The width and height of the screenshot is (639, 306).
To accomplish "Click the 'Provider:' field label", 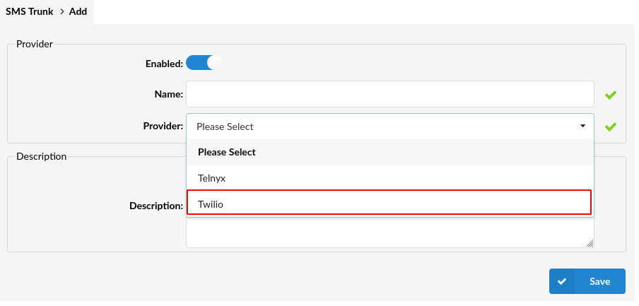I will pyautogui.click(x=163, y=126).
